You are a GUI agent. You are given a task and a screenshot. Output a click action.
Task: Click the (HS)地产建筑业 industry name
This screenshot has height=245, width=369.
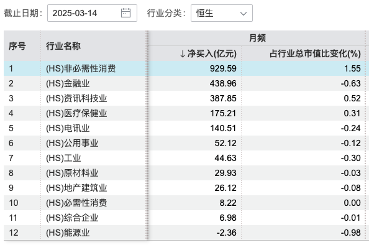point(76,188)
